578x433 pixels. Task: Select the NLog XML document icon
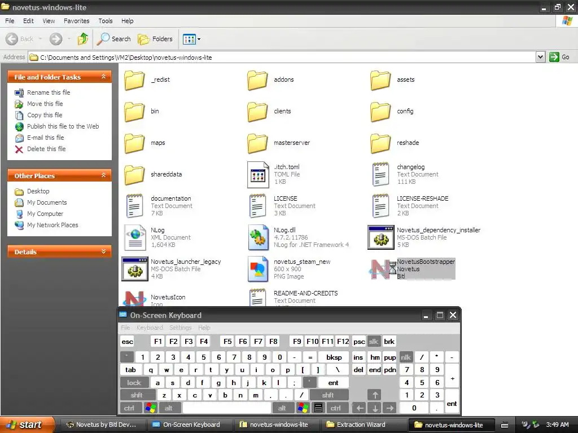(134, 237)
